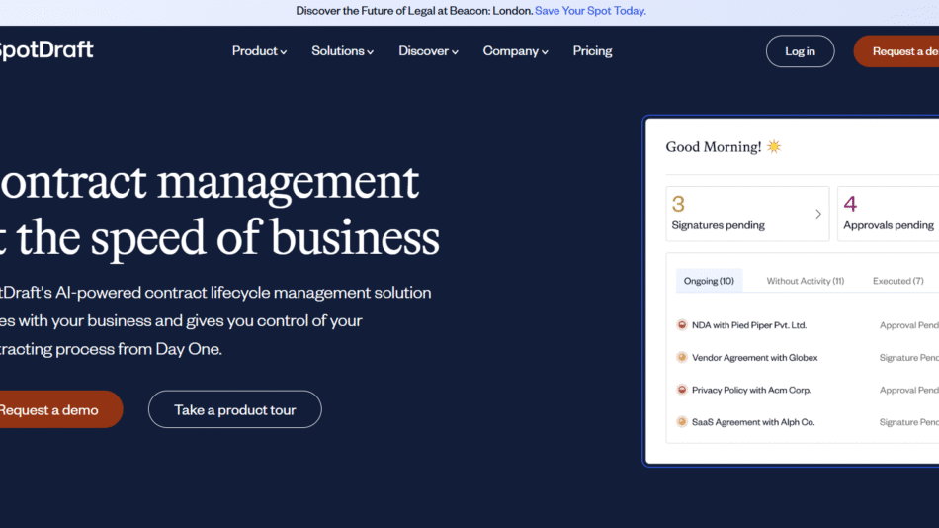Click the Good Morning! greeting text
The width and height of the screenshot is (939, 528).
(714, 147)
